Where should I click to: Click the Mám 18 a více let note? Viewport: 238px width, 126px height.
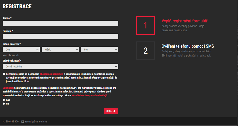pos(11,55)
